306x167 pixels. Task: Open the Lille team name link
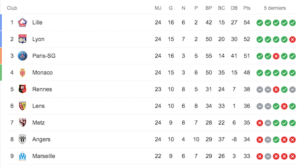(37, 22)
